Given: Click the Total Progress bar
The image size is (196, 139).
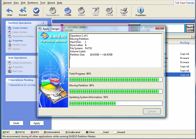Looking at the screenshot, I should pos(116,80).
